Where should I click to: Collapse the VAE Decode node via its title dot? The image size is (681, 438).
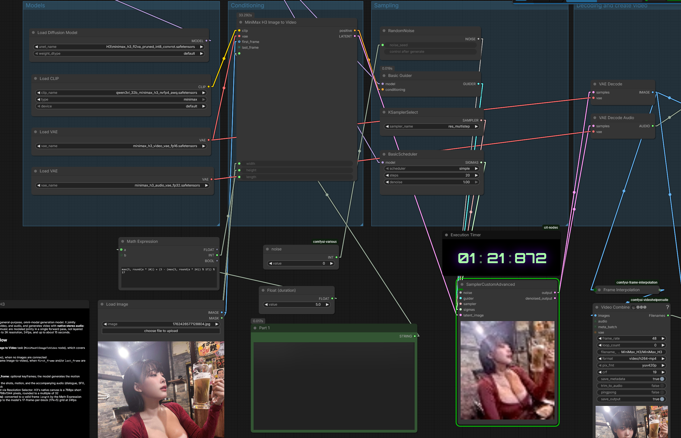tap(595, 84)
